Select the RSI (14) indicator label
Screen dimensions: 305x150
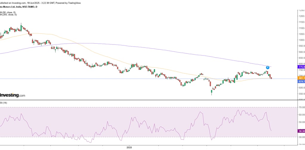[4, 103]
